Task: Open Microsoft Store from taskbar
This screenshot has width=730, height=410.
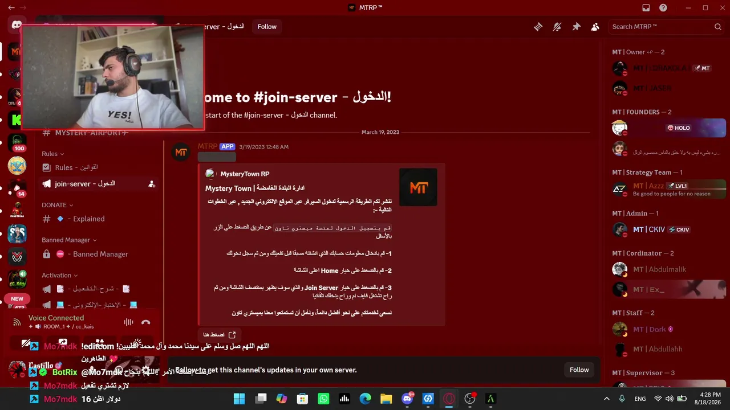Action: pos(303,399)
